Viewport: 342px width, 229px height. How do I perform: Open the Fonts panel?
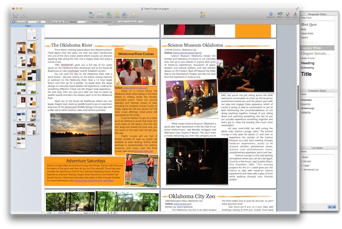(295, 15)
